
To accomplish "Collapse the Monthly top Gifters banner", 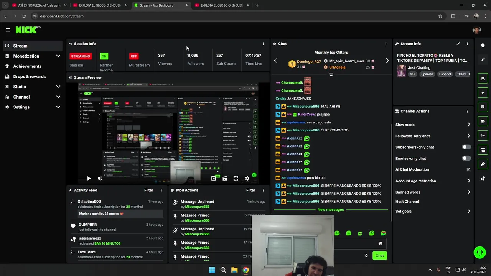I will [x=331, y=75].
